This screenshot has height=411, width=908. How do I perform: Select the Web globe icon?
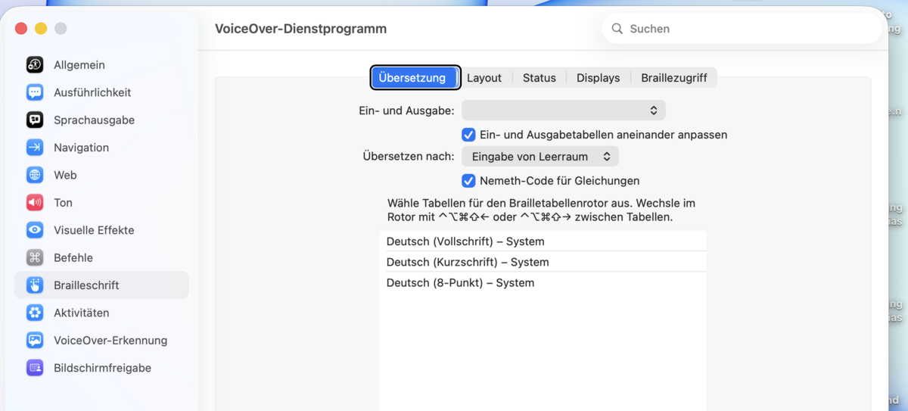[x=35, y=175]
